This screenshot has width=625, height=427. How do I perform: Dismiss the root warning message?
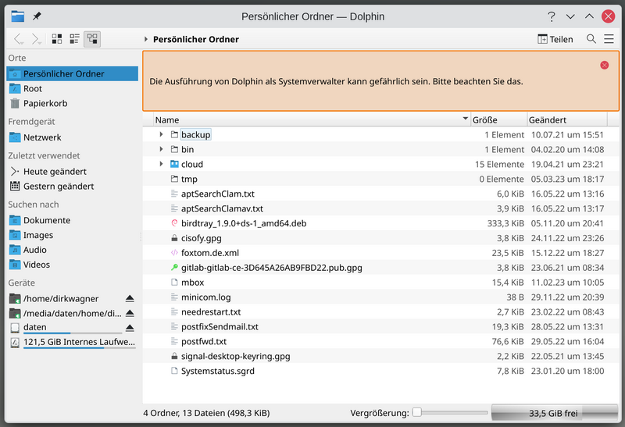(604, 65)
